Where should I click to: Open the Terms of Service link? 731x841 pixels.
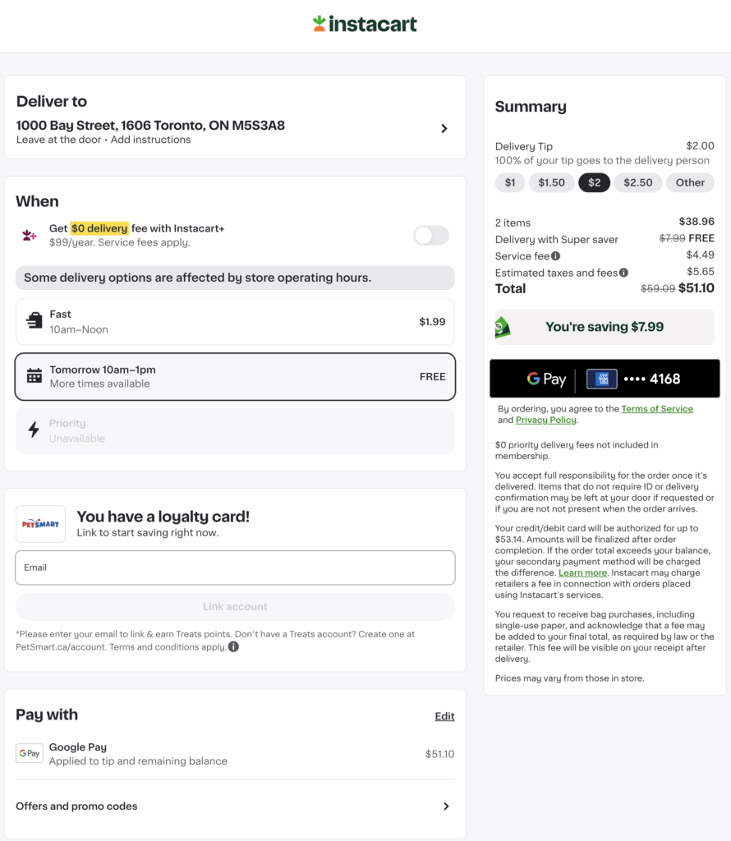click(657, 408)
